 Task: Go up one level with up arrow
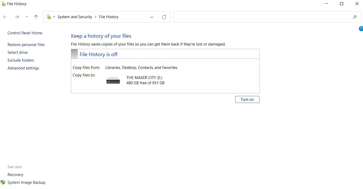click(36, 17)
